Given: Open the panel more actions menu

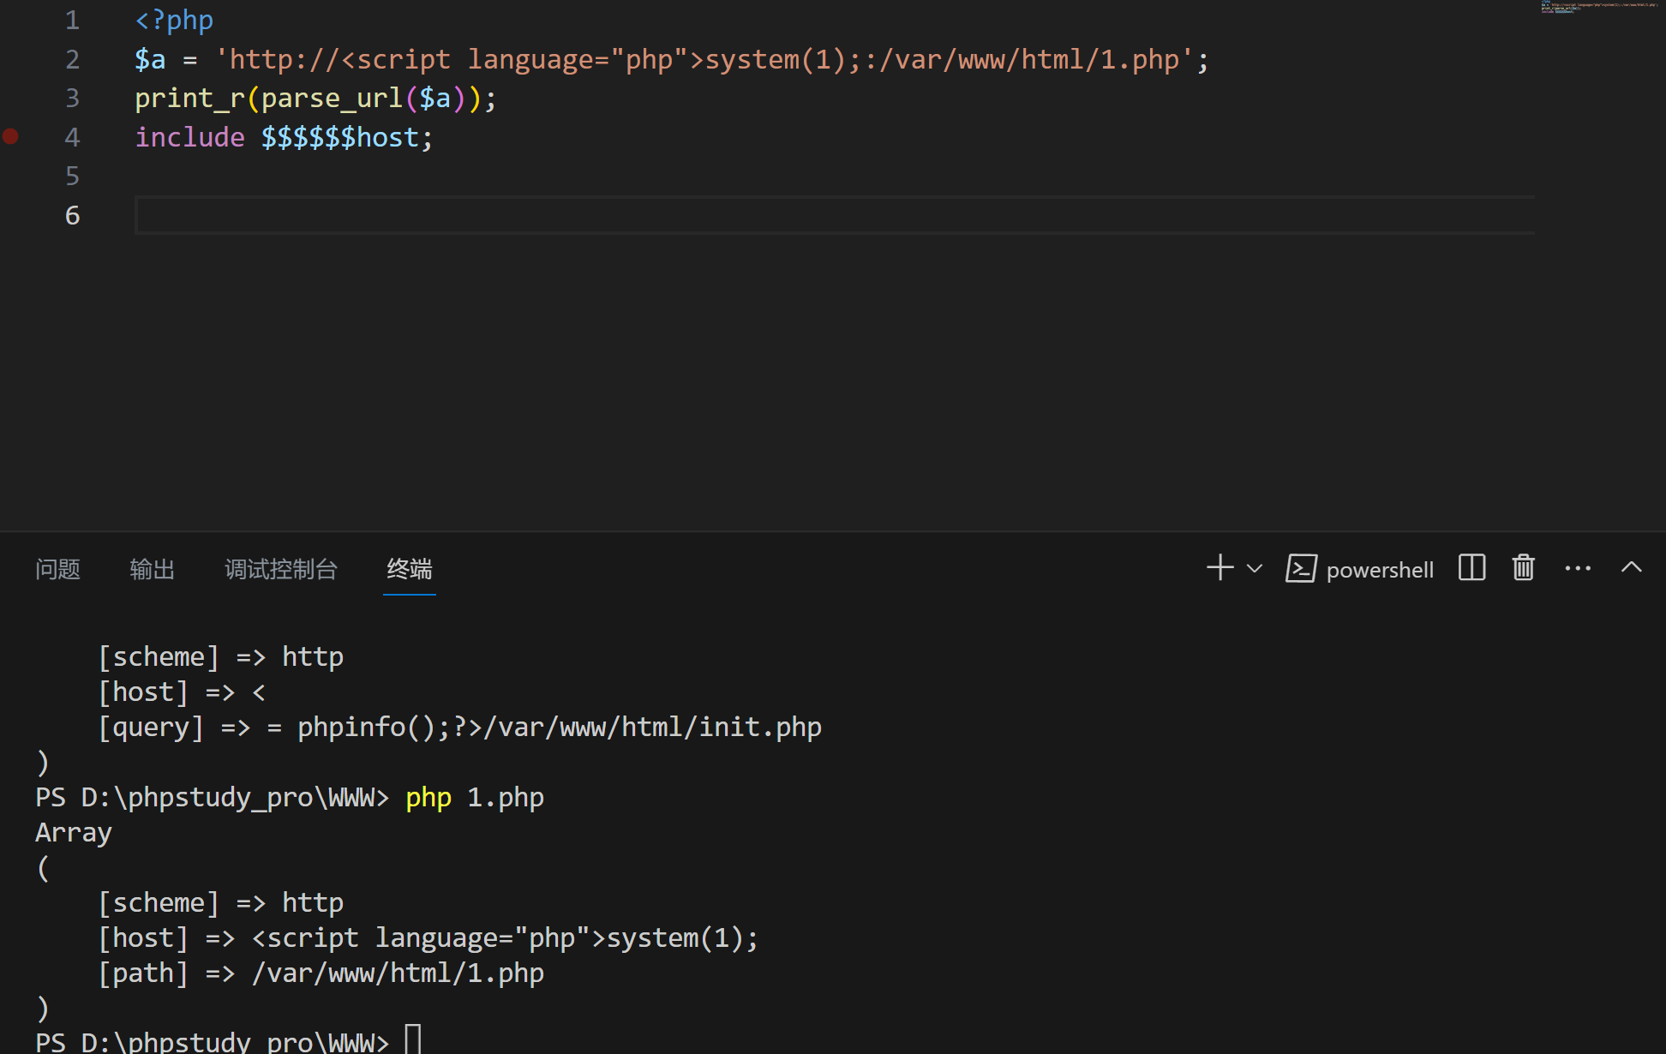Looking at the screenshot, I should (1578, 568).
